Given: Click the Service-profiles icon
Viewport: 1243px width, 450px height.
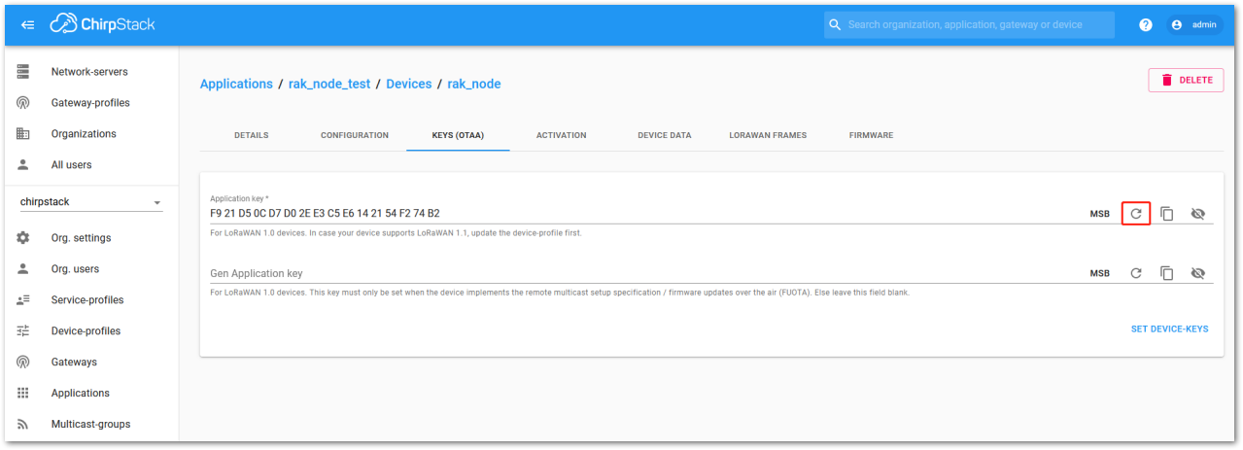Looking at the screenshot, I should (23, 300).
